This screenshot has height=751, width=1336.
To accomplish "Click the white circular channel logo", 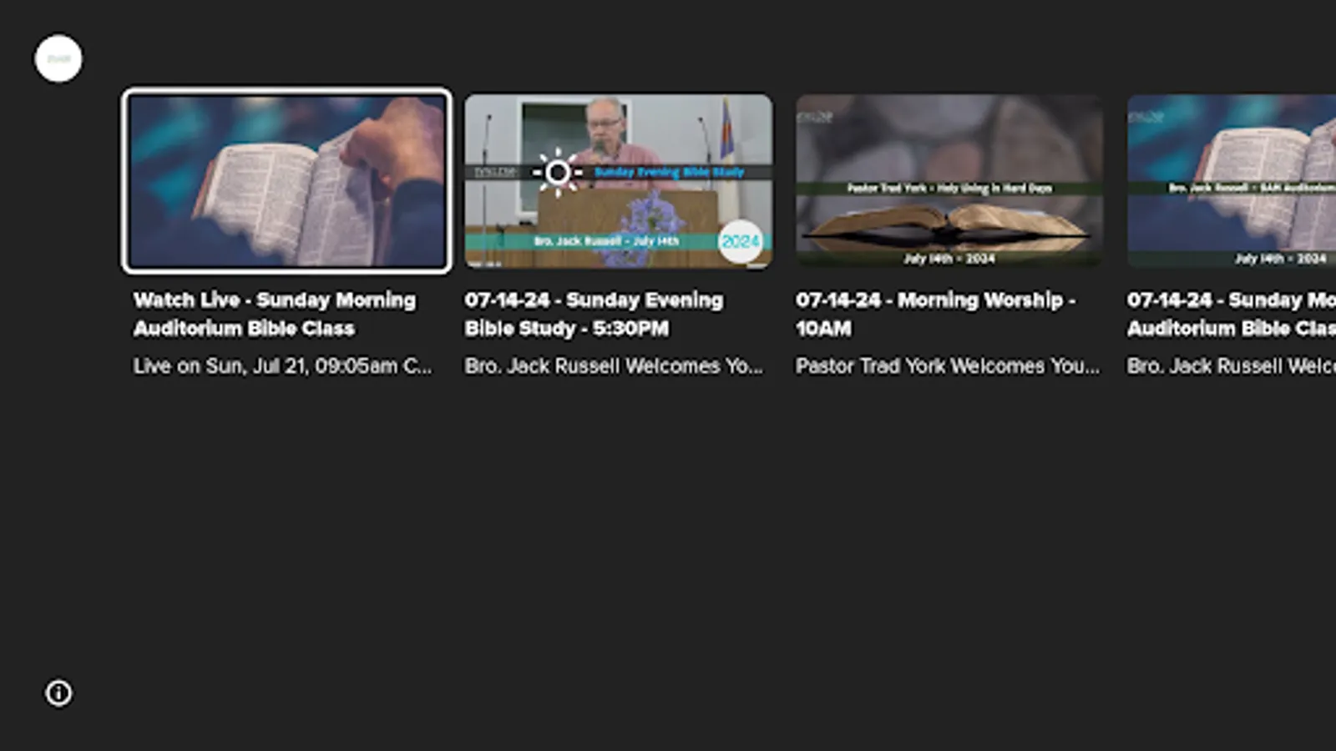I will tap(58, 58).
